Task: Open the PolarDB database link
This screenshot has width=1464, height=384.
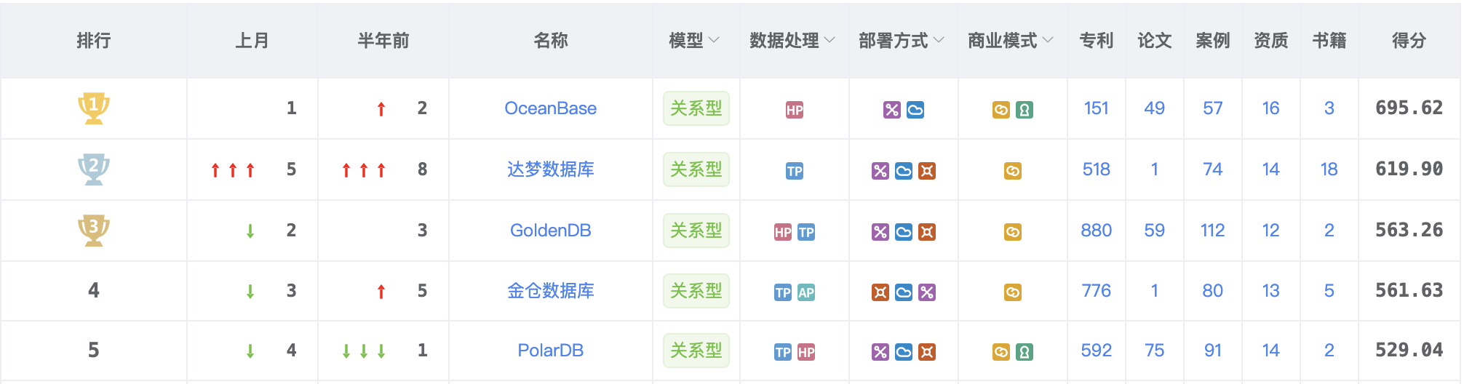Action: point(551,351)
